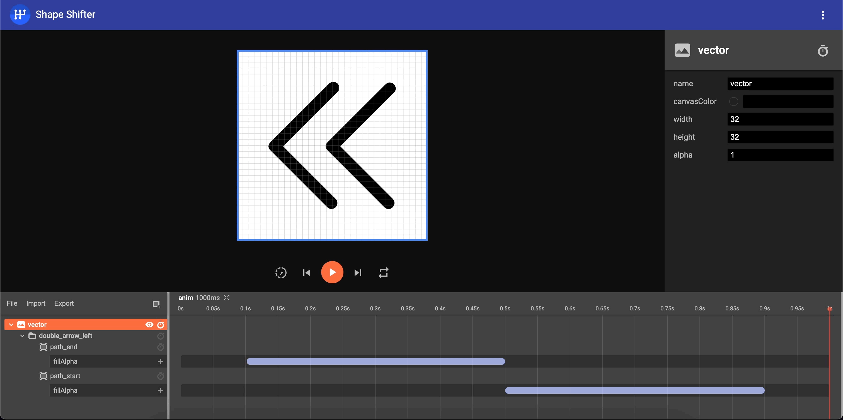
Task: Click the animate stopwatch on the path_end row
Action: [x=160, y=347]
